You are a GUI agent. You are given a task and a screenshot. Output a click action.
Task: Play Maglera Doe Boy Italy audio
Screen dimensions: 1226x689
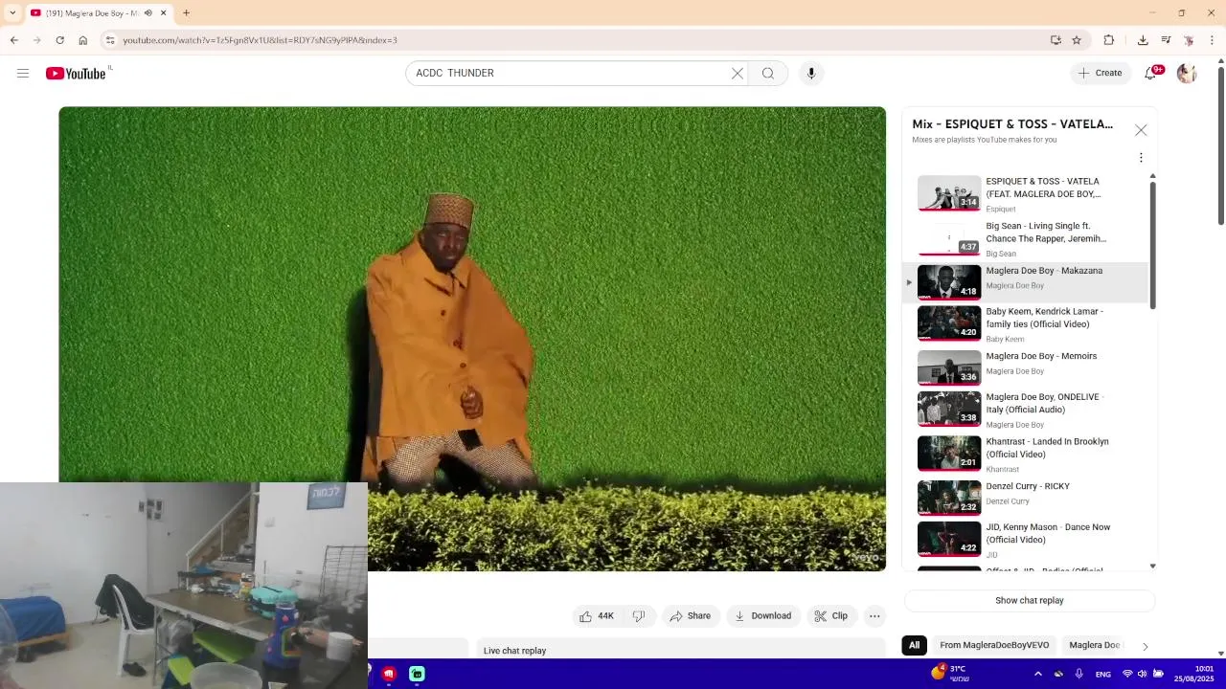1025,410
